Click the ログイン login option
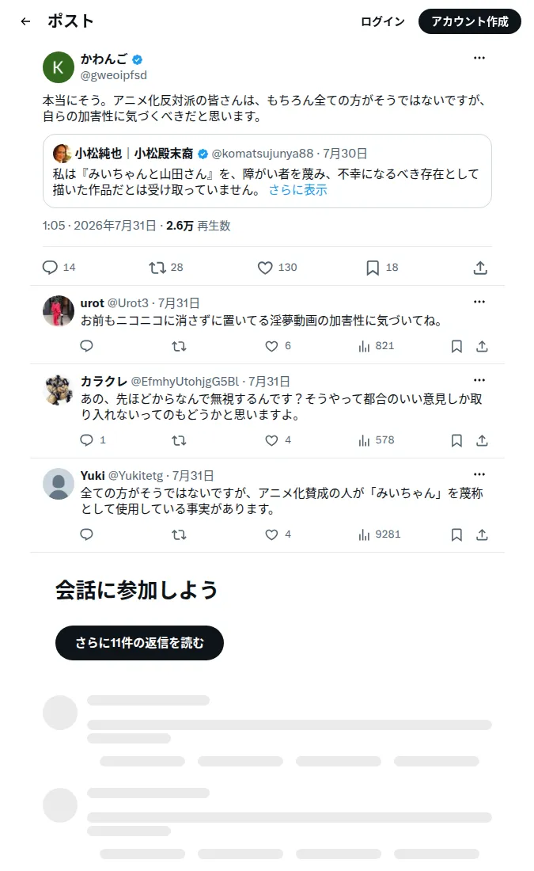 (382, 21)
